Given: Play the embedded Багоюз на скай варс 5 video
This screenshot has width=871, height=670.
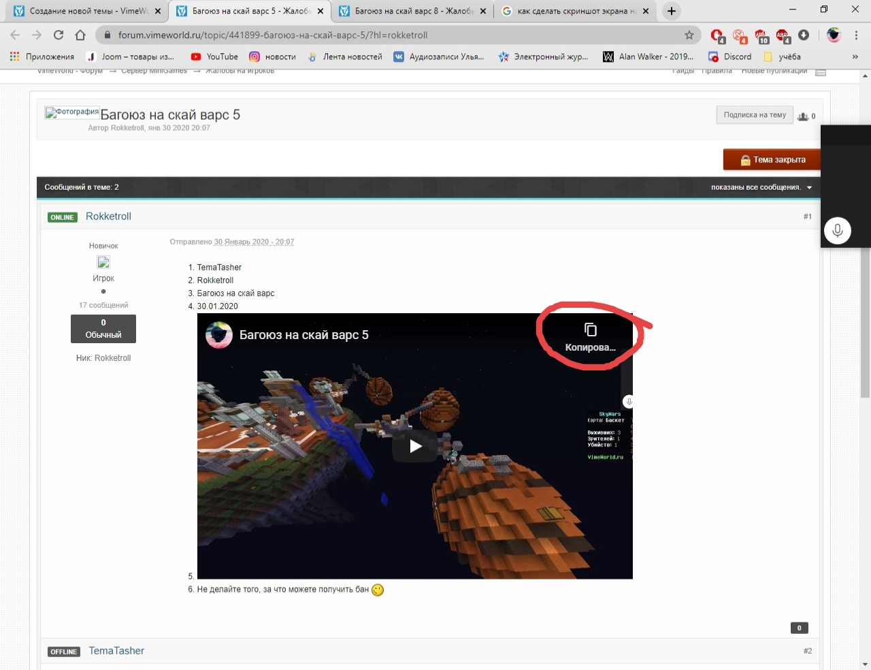Looking at the screenshot, I should click(415, 446).
